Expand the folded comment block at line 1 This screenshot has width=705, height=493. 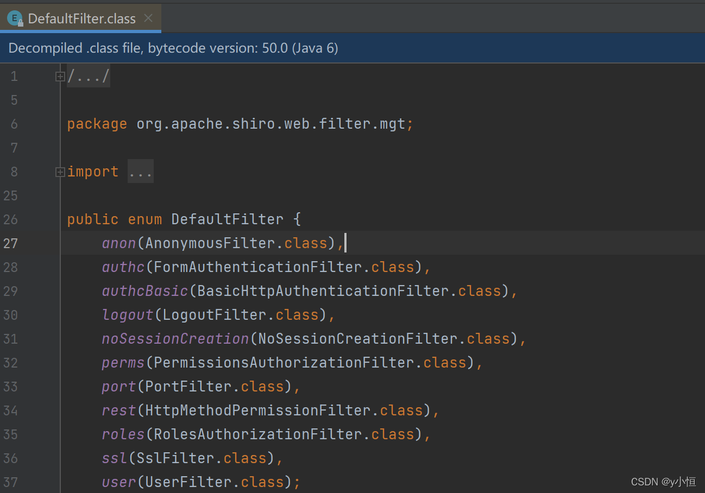pyautogui.click(x=60, y=77)
